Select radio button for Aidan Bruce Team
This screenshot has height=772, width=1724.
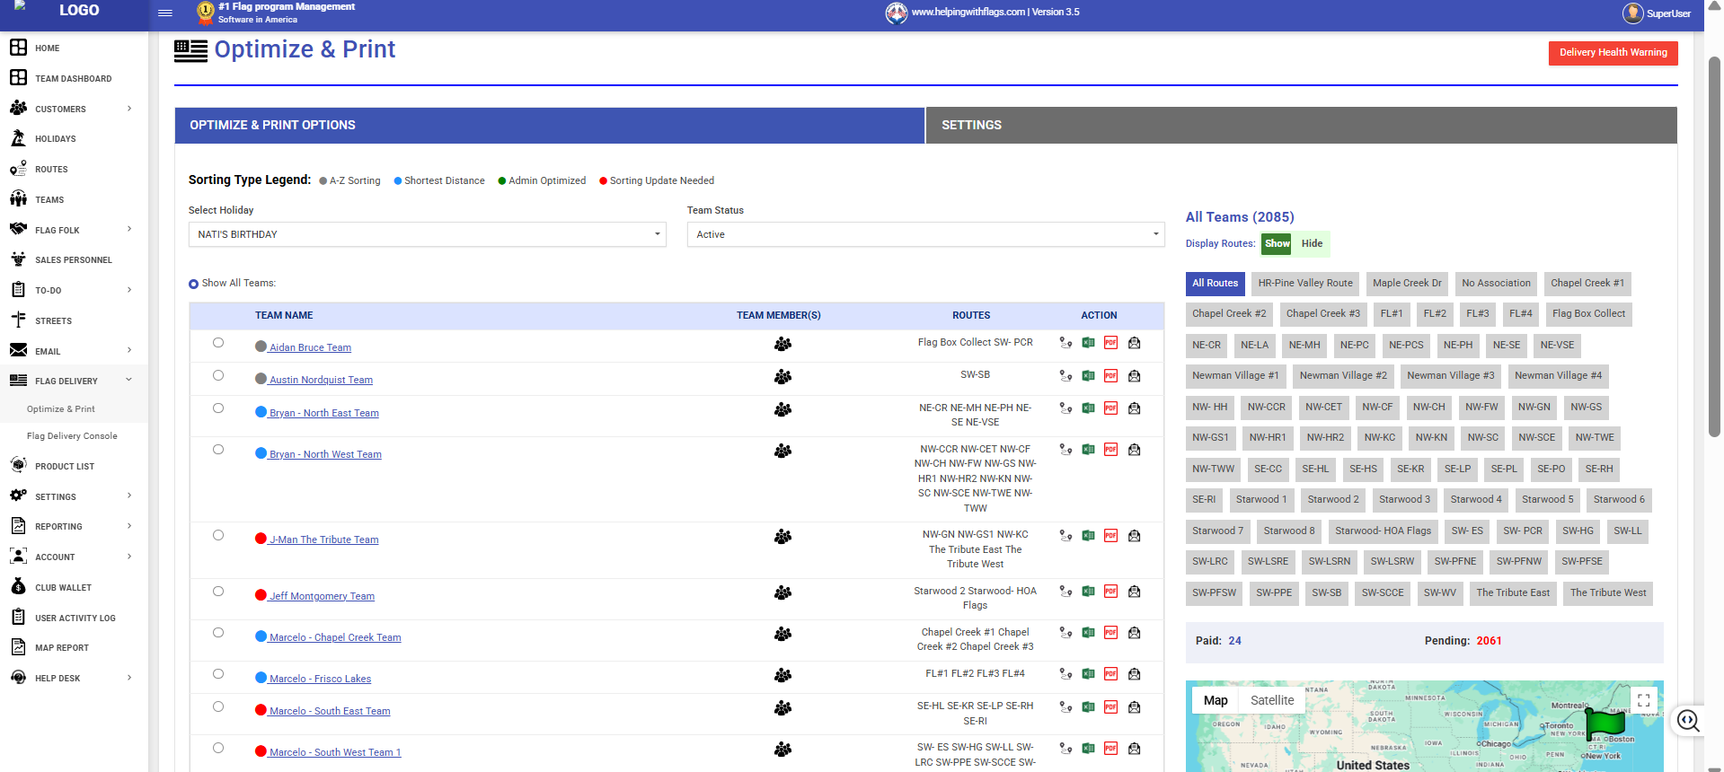click(x=218, y=343)
